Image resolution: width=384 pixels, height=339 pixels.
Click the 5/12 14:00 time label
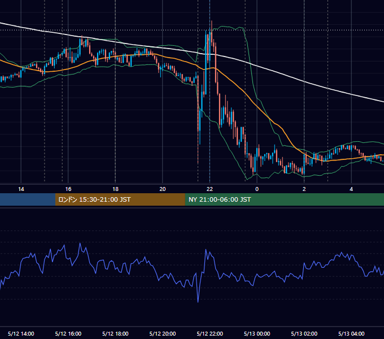click(21, 333)
